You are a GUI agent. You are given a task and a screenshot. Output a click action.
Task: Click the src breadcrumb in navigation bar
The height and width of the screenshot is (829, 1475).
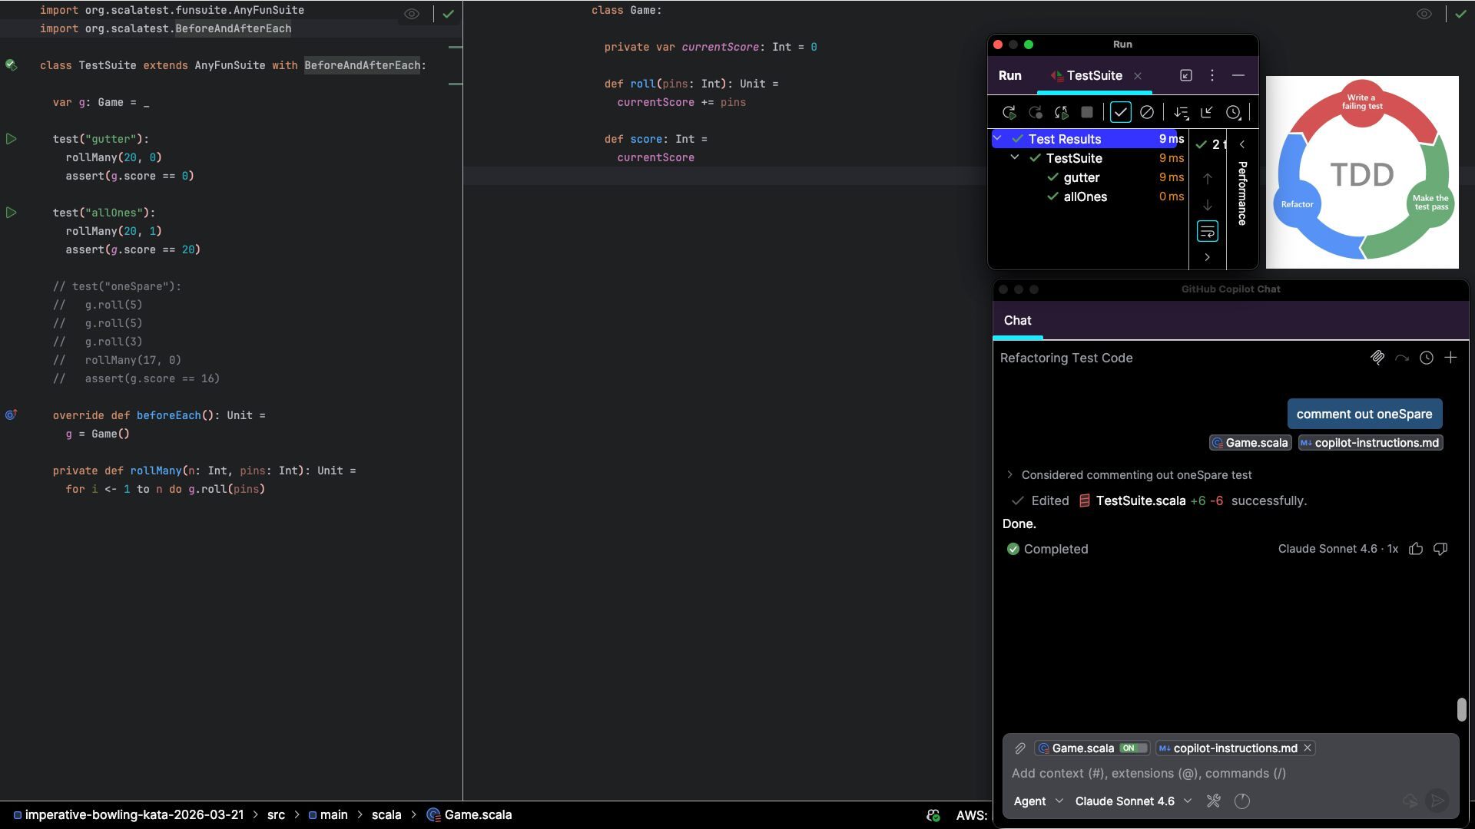pos(276,815)
